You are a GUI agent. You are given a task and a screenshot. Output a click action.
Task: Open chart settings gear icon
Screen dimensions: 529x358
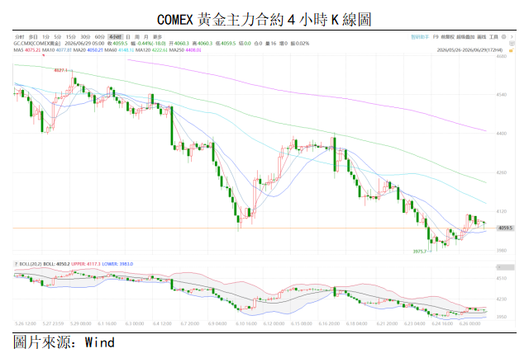[x=503, y=37]
